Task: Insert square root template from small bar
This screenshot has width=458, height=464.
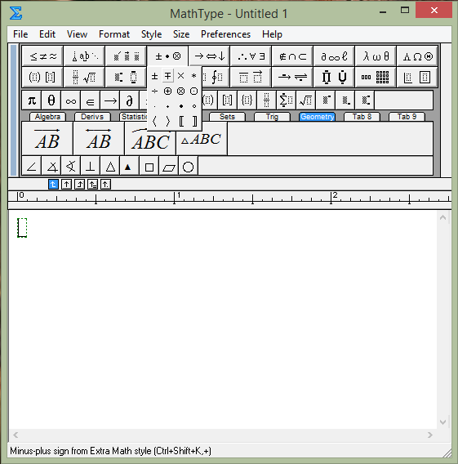Action: tap(305, 100)
